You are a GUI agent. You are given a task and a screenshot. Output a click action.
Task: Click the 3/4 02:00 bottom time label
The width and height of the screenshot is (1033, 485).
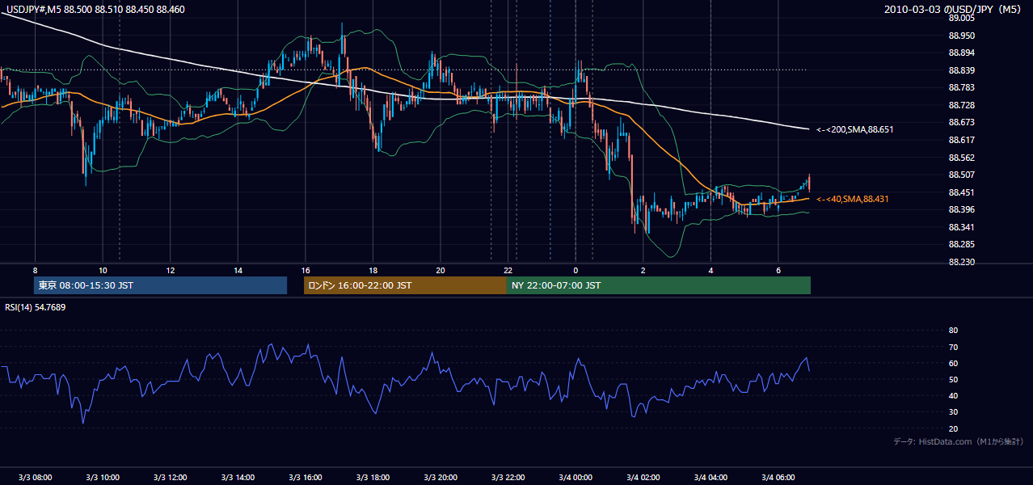point(643,477)
